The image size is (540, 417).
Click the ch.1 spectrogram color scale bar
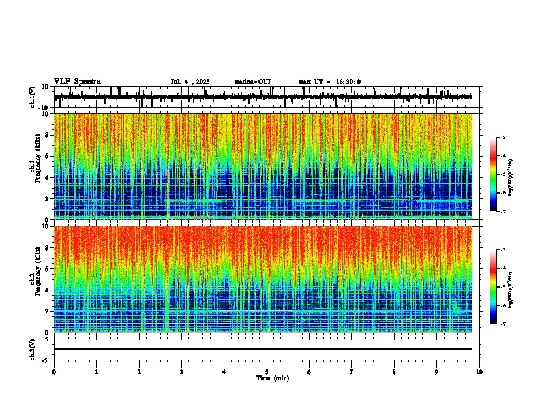point(494,174)
